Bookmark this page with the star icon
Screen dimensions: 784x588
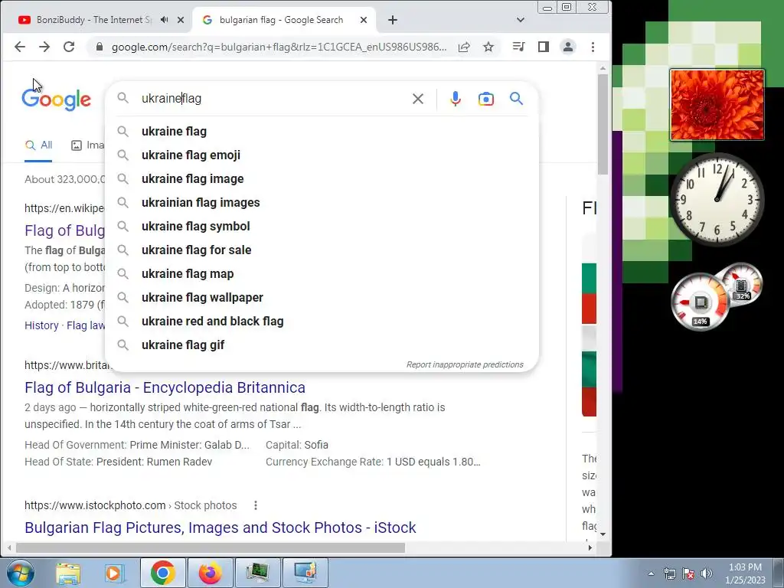(x=488, y=47)
